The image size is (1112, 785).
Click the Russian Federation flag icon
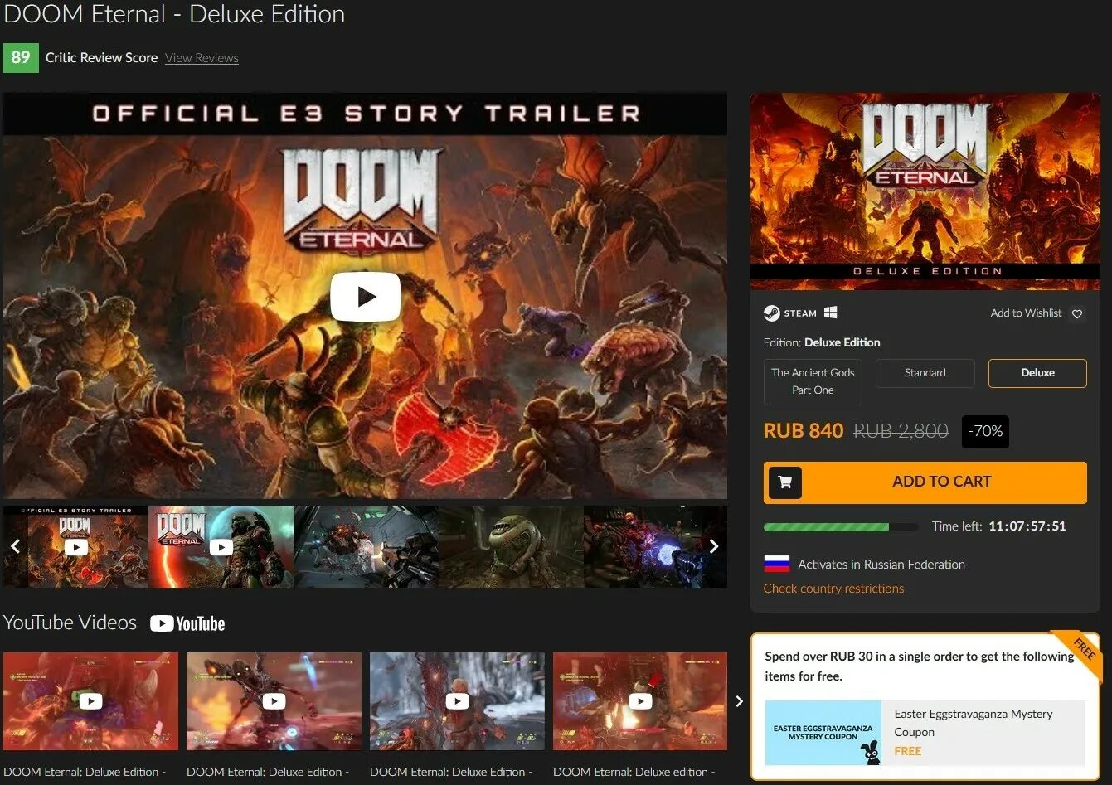[776, 565]
